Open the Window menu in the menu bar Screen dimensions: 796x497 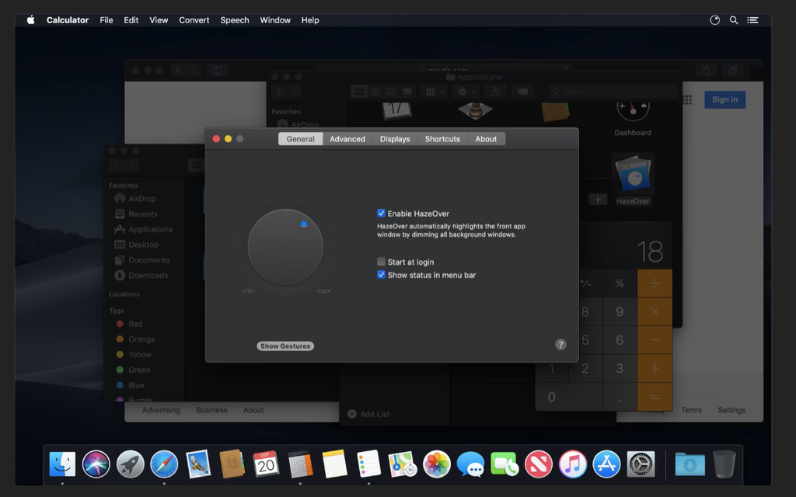click(275, 20)
